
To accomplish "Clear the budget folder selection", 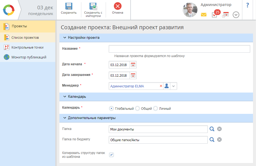I will pos(219,140).
